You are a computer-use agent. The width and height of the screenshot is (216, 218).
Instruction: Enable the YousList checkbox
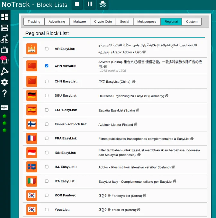point(47,210)
